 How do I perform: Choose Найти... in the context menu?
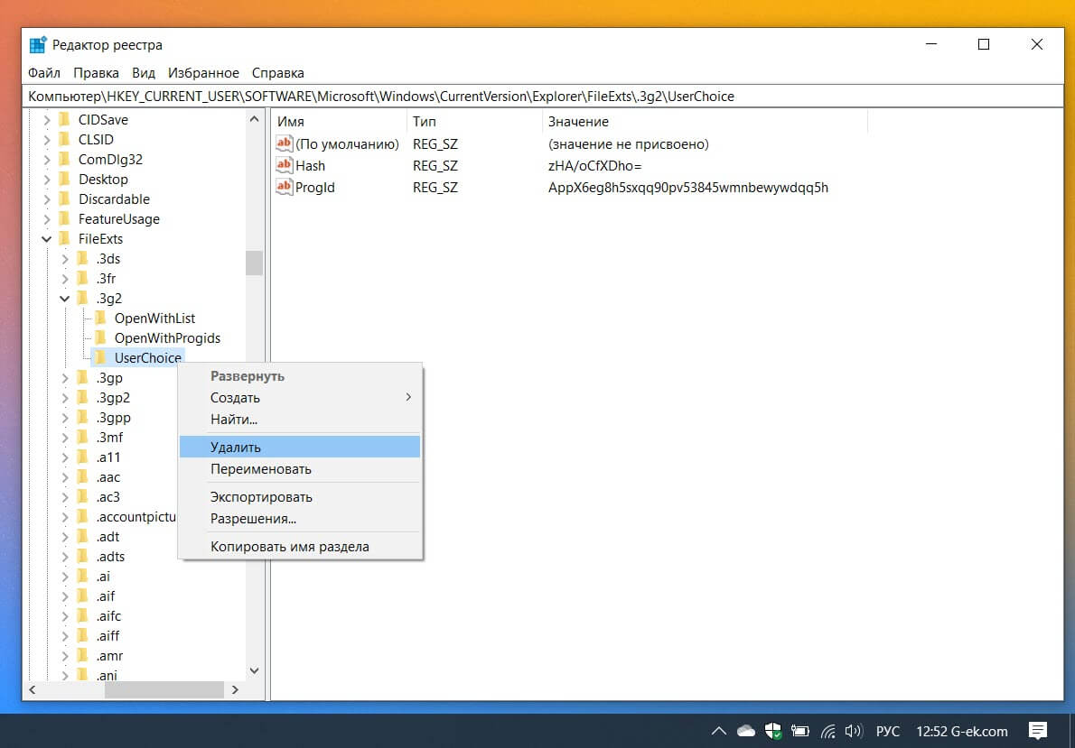(x=300, y=420)
